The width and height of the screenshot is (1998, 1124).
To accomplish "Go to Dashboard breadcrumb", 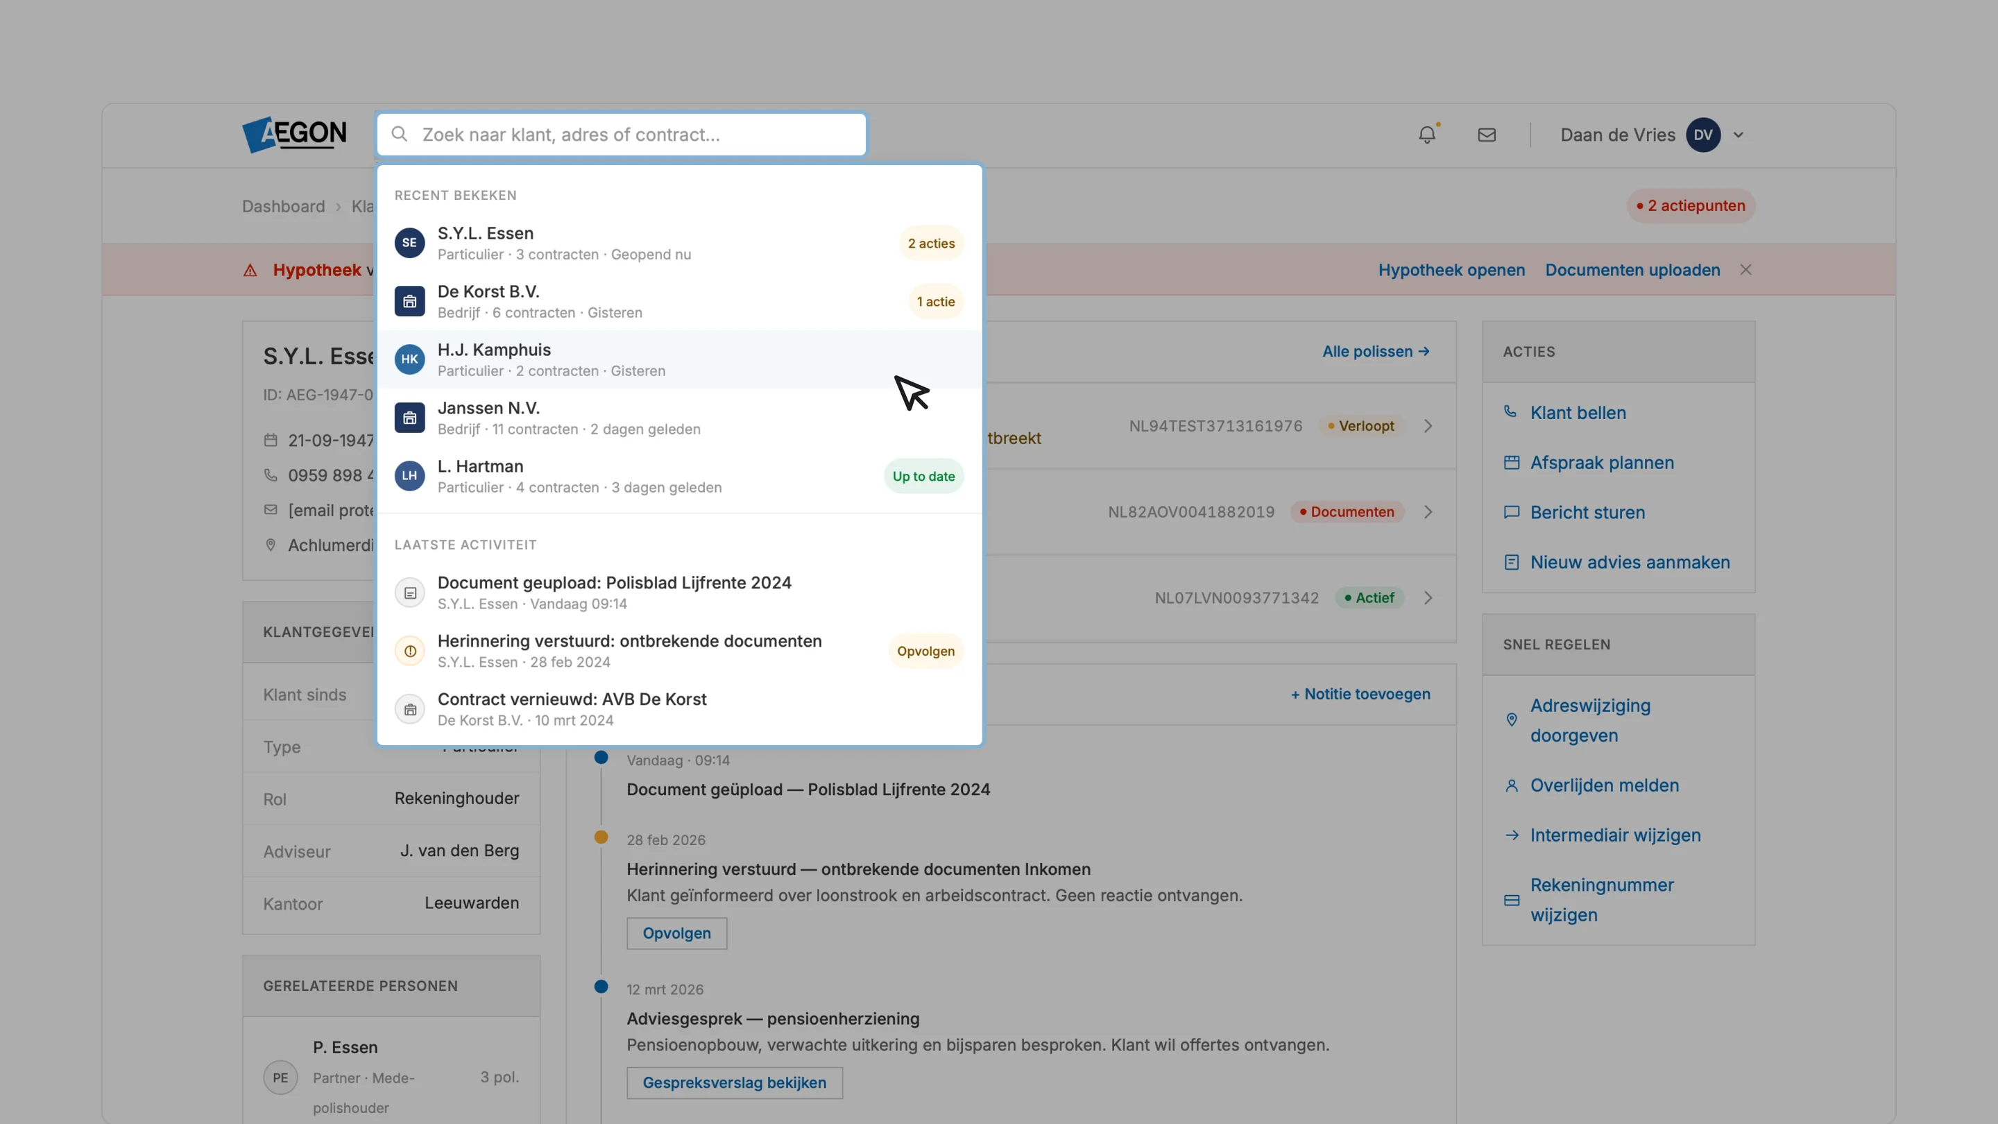I will pos(283,206).
